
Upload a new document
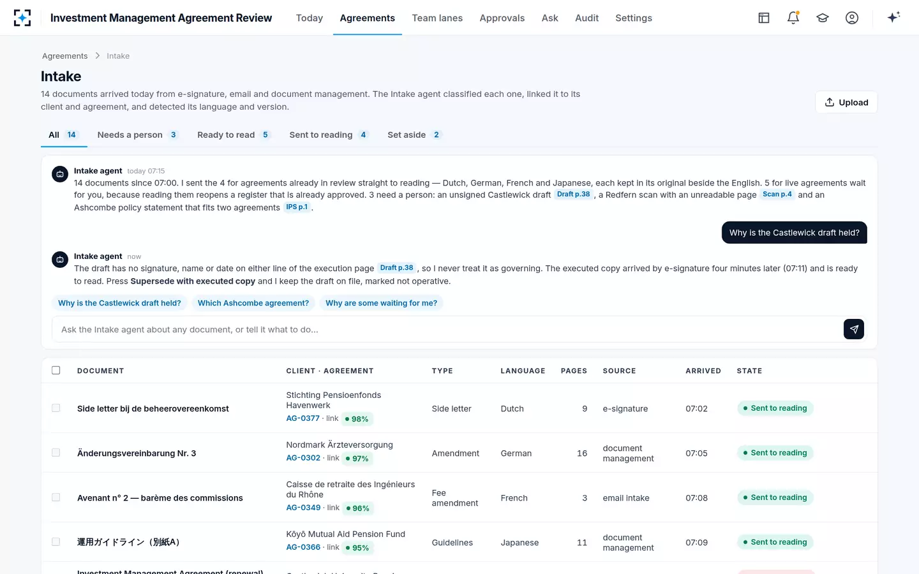pyautogui.click(x=846, y=102)
